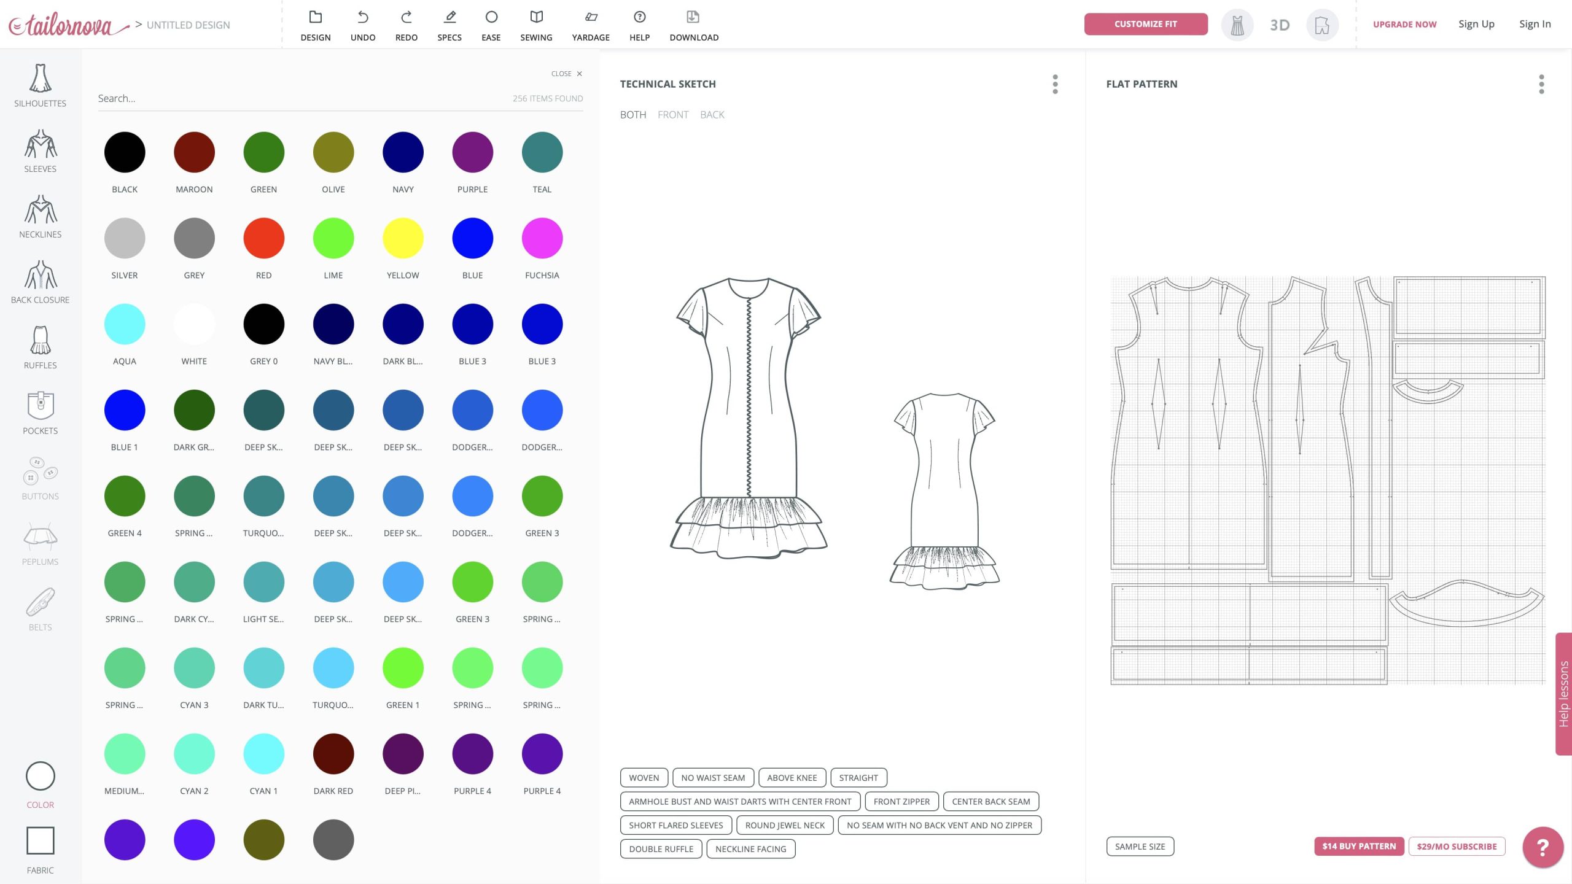Click the $14 Buy Pattern button
This screenshot has width=1572, height=884.
click(1358, 846)
